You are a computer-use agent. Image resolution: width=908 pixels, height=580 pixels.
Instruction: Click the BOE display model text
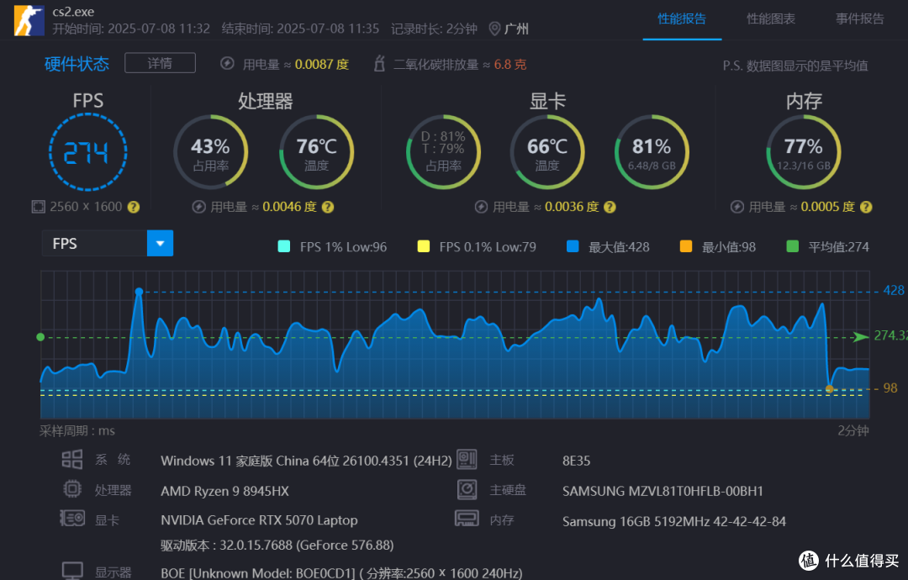341,572
